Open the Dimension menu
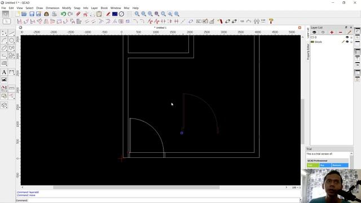Image resolution: width=361 pixels, height=203 pixels. coord(52,8)
